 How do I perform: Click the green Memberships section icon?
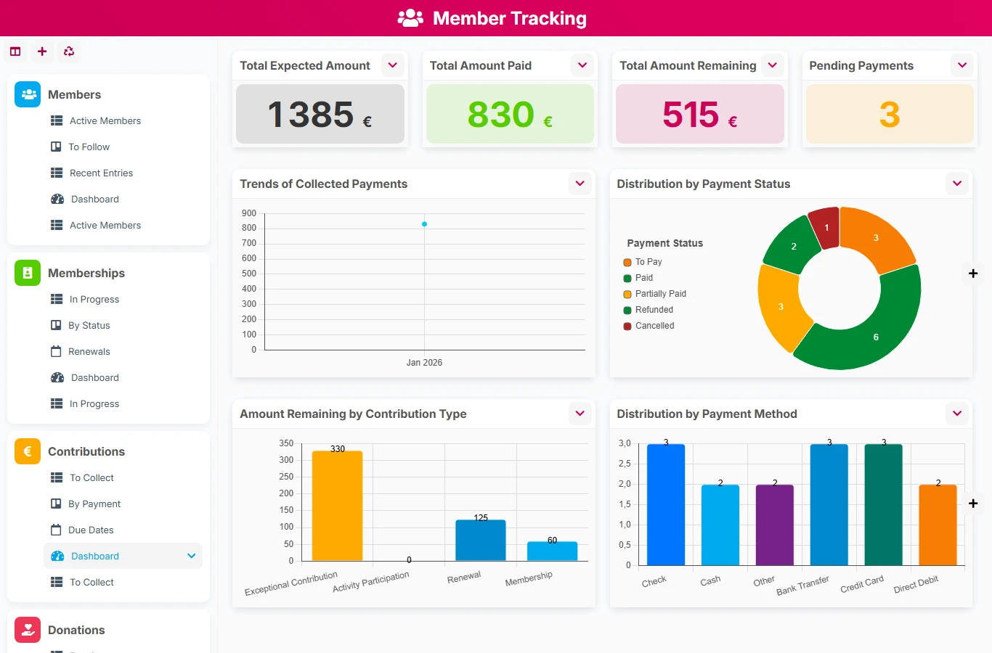28,273
